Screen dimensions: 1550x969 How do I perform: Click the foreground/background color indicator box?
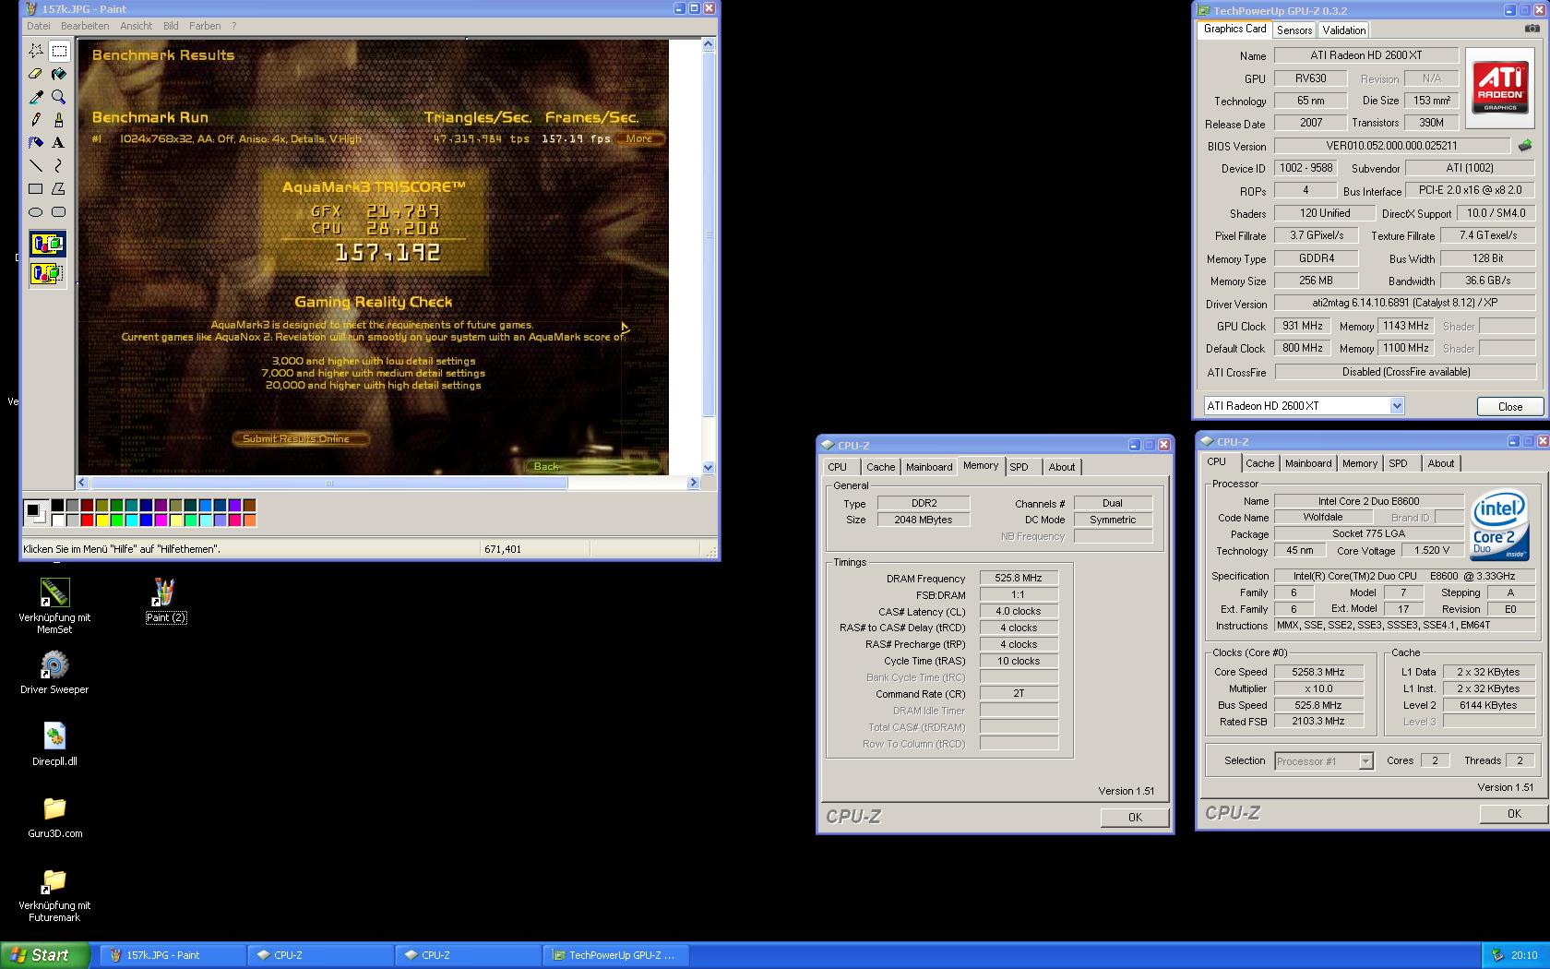point(35,512)
